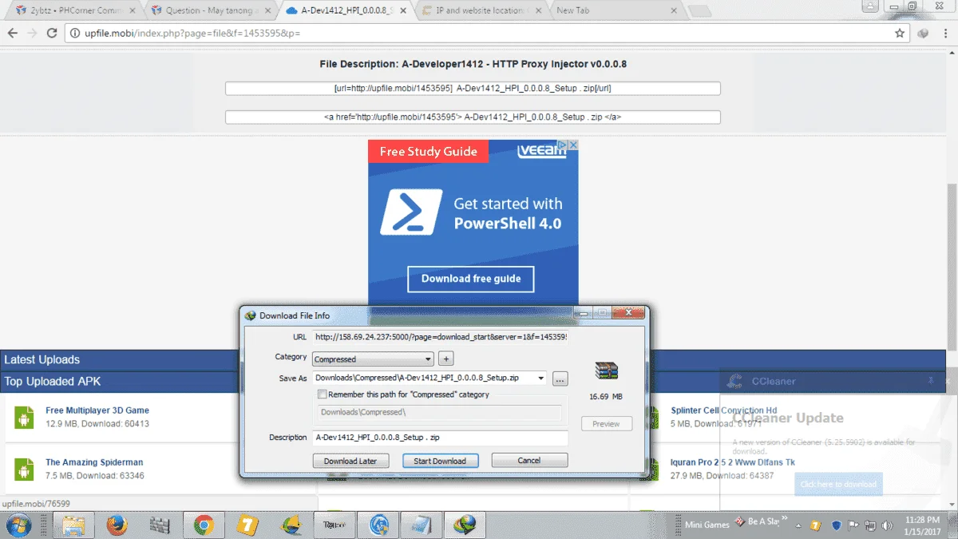The image size is (958, 539).
Task: Open the orange 7 app in taskbar
Action: (246, 525)
